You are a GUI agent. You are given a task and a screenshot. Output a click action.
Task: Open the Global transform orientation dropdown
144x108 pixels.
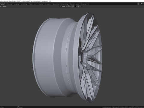pos(63,7)
